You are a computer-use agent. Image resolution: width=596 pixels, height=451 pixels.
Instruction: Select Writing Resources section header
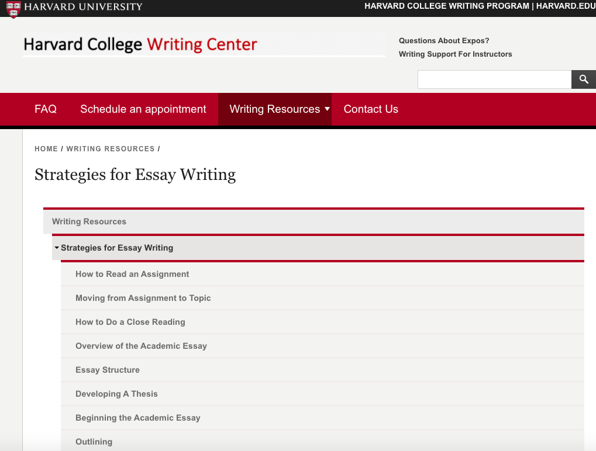point(313,221)
